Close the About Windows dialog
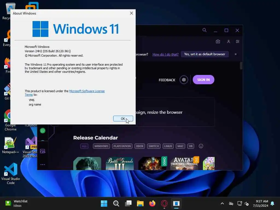The width and height of the screenshot is (280, 210). pyautogui.click(x=132, y=13)
